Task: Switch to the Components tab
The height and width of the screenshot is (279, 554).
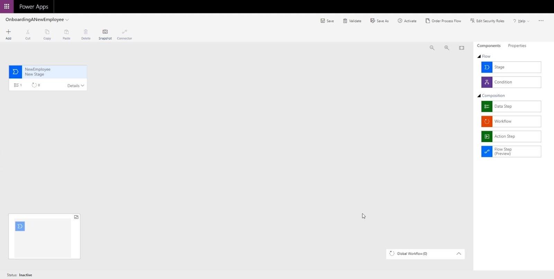Action: pos(489,46)
